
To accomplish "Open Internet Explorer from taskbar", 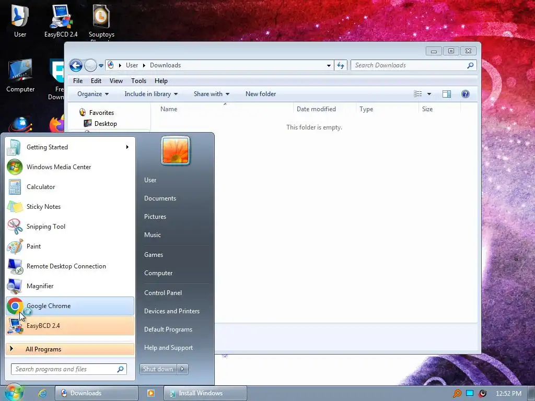I will pyautogui.click(x=42, y=393).
